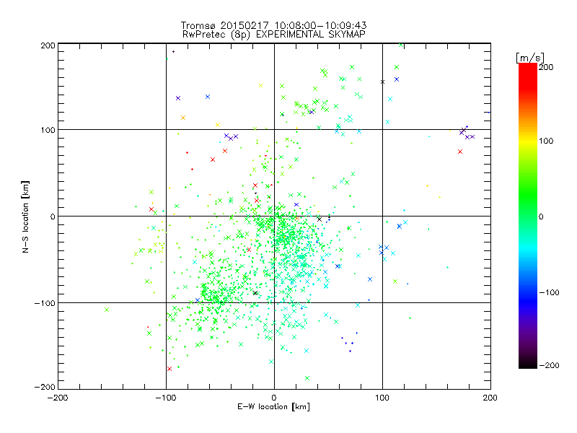
Task: Click the N-S axis tick label "100"
Action: [x=48, y=131]
